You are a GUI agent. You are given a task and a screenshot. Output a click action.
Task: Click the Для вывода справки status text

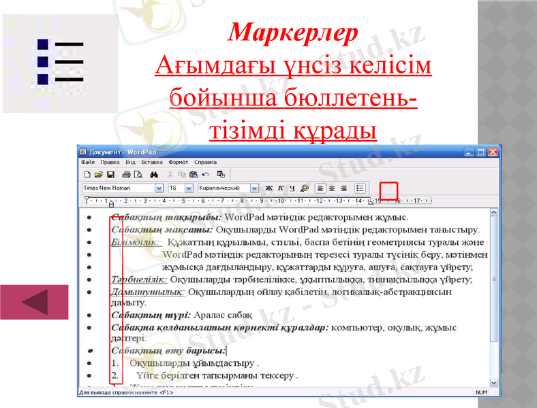coord(126,392)
